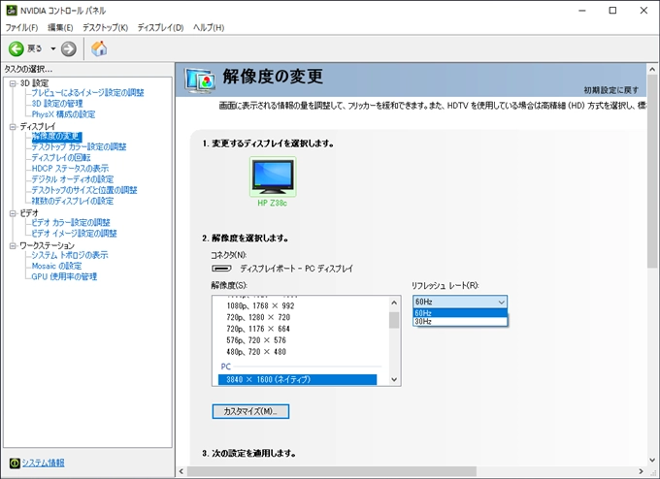Click horizontal scrollbar left arrow

[x=181, y=471]
